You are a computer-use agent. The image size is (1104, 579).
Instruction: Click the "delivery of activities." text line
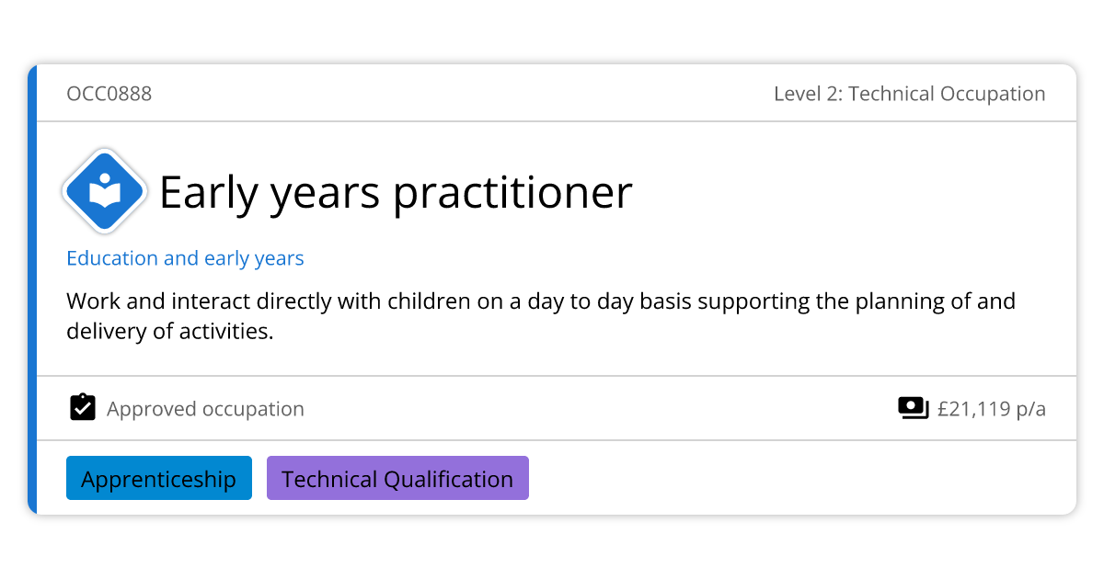pyautogui.click(x=170, y=331)
